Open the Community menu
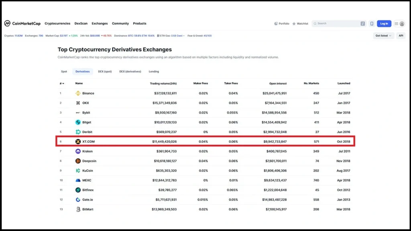Screen dimensions: 411x231 coord(120,24)
